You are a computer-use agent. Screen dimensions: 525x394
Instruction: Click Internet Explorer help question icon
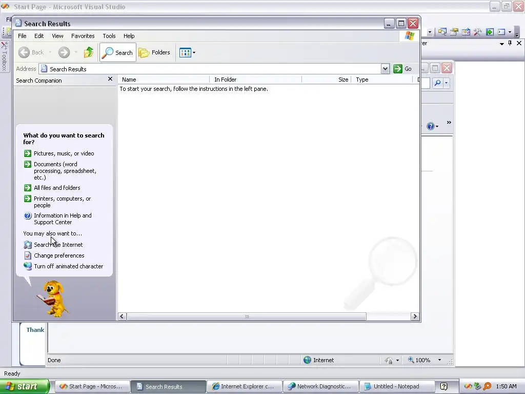pyautogui.click(x=431, y=126)
